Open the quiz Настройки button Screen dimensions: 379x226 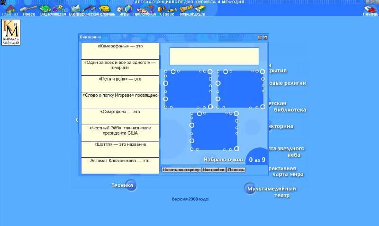pos(214,170)
